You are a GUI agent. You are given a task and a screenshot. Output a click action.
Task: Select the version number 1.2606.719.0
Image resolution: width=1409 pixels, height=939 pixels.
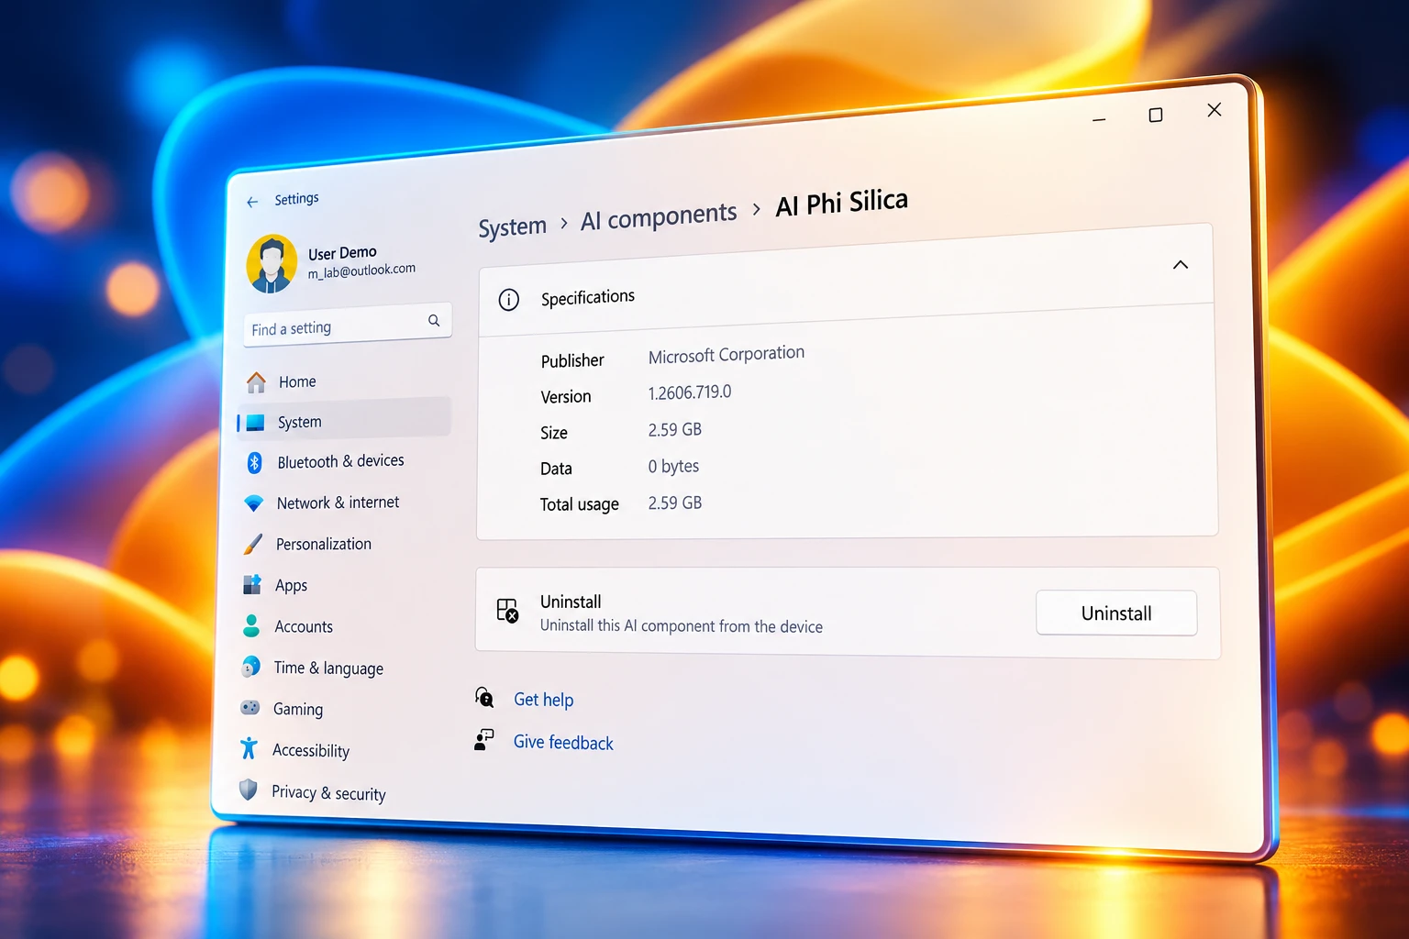690,392
